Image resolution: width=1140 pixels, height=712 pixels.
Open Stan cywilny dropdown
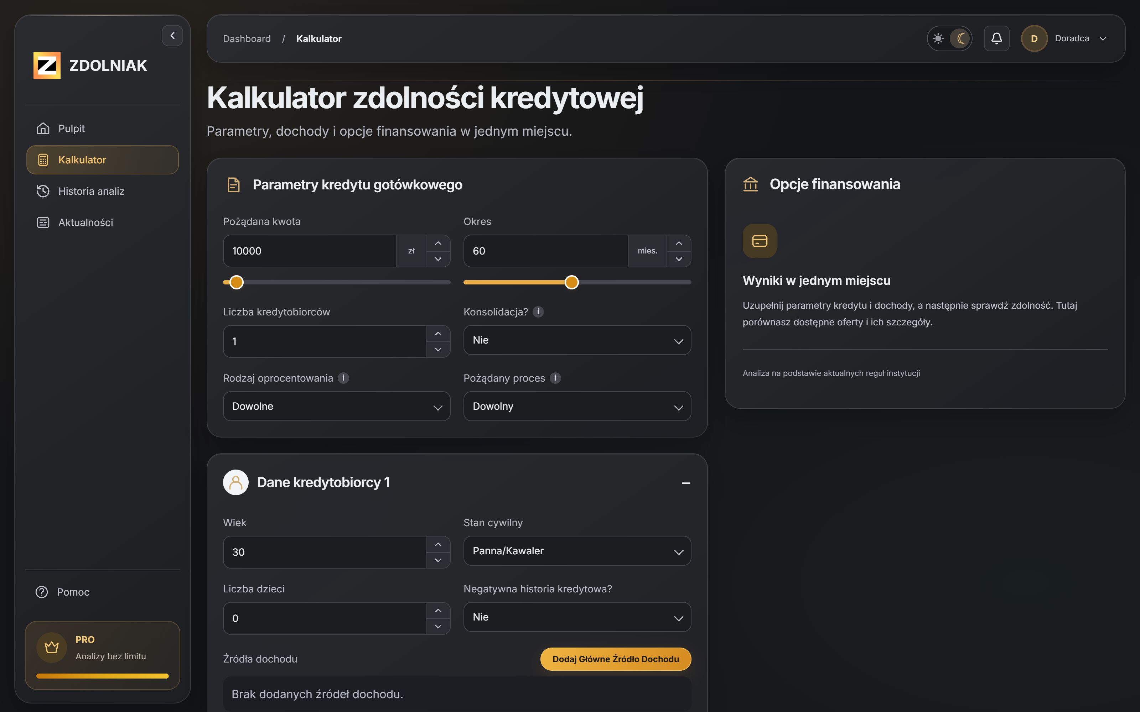[577, 550]
